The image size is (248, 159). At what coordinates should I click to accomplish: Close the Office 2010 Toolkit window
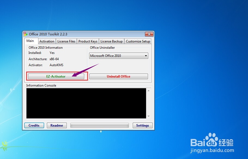[149, 34]
